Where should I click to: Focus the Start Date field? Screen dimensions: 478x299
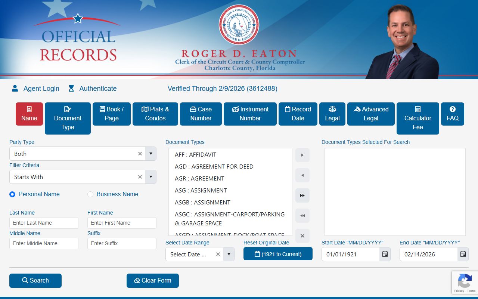[x=351, y=254]
